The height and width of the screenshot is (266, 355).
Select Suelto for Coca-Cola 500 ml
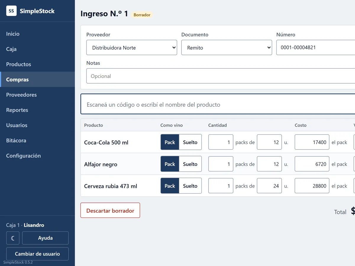point(190,142)
